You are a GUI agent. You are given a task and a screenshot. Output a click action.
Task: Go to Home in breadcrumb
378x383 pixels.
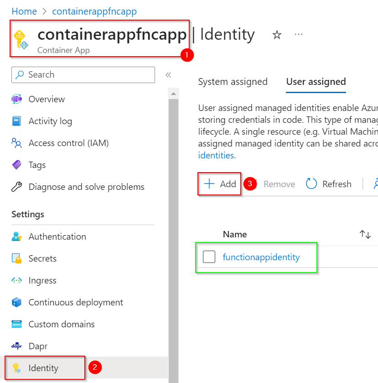coord(24,11)
